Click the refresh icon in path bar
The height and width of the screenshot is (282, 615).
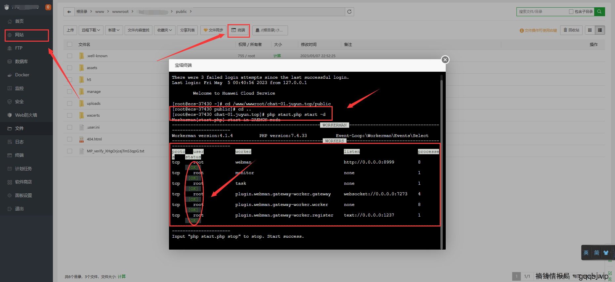tap(349, 12)
